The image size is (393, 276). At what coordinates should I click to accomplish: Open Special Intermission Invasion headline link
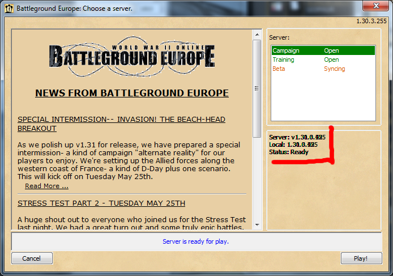click(121, 124)
